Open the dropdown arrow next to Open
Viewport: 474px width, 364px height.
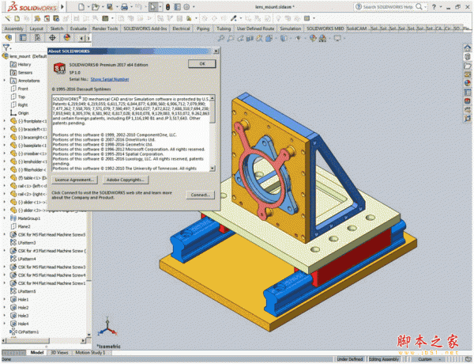(x=103, y=6)
